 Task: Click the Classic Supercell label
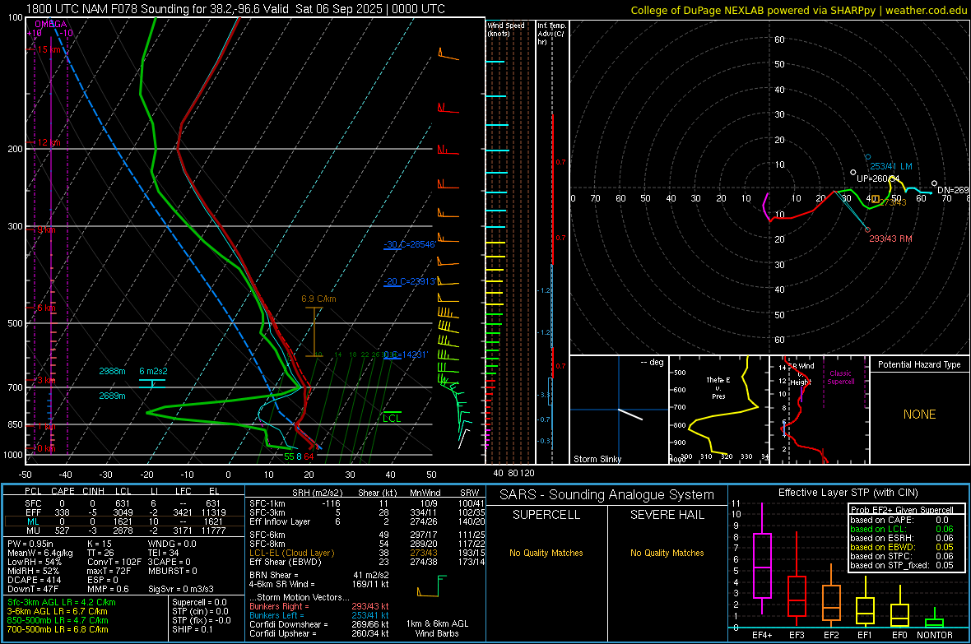coord(840,378)
